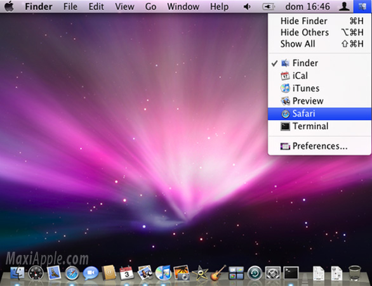
Task: Open iCal calendar icon in Dock
Action: coord(126,273)
